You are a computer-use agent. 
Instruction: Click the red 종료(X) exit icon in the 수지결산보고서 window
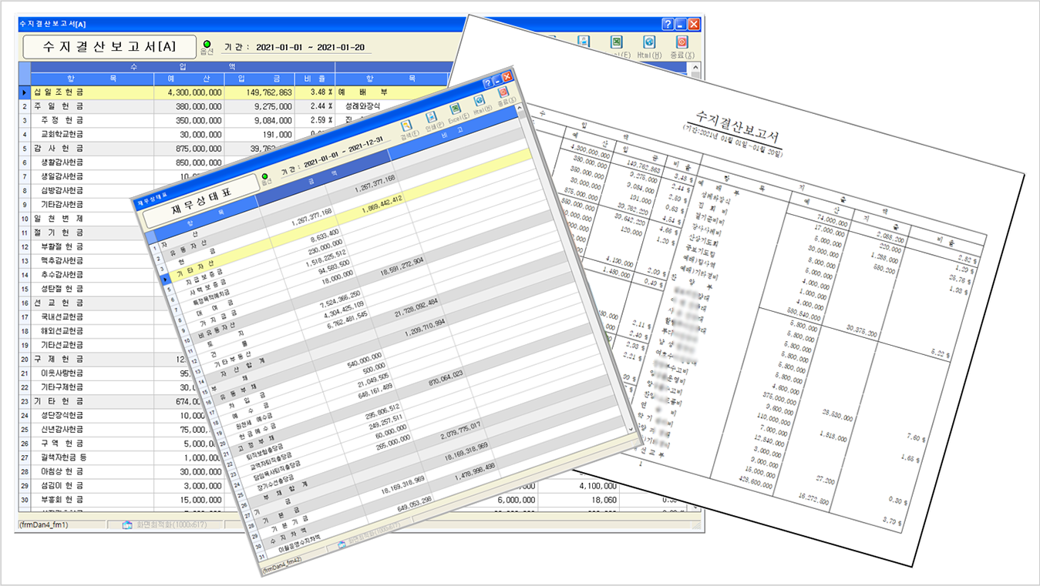pos(682,43)
